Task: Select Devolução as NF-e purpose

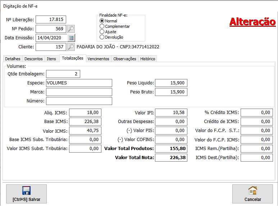Action: (102, 37)
